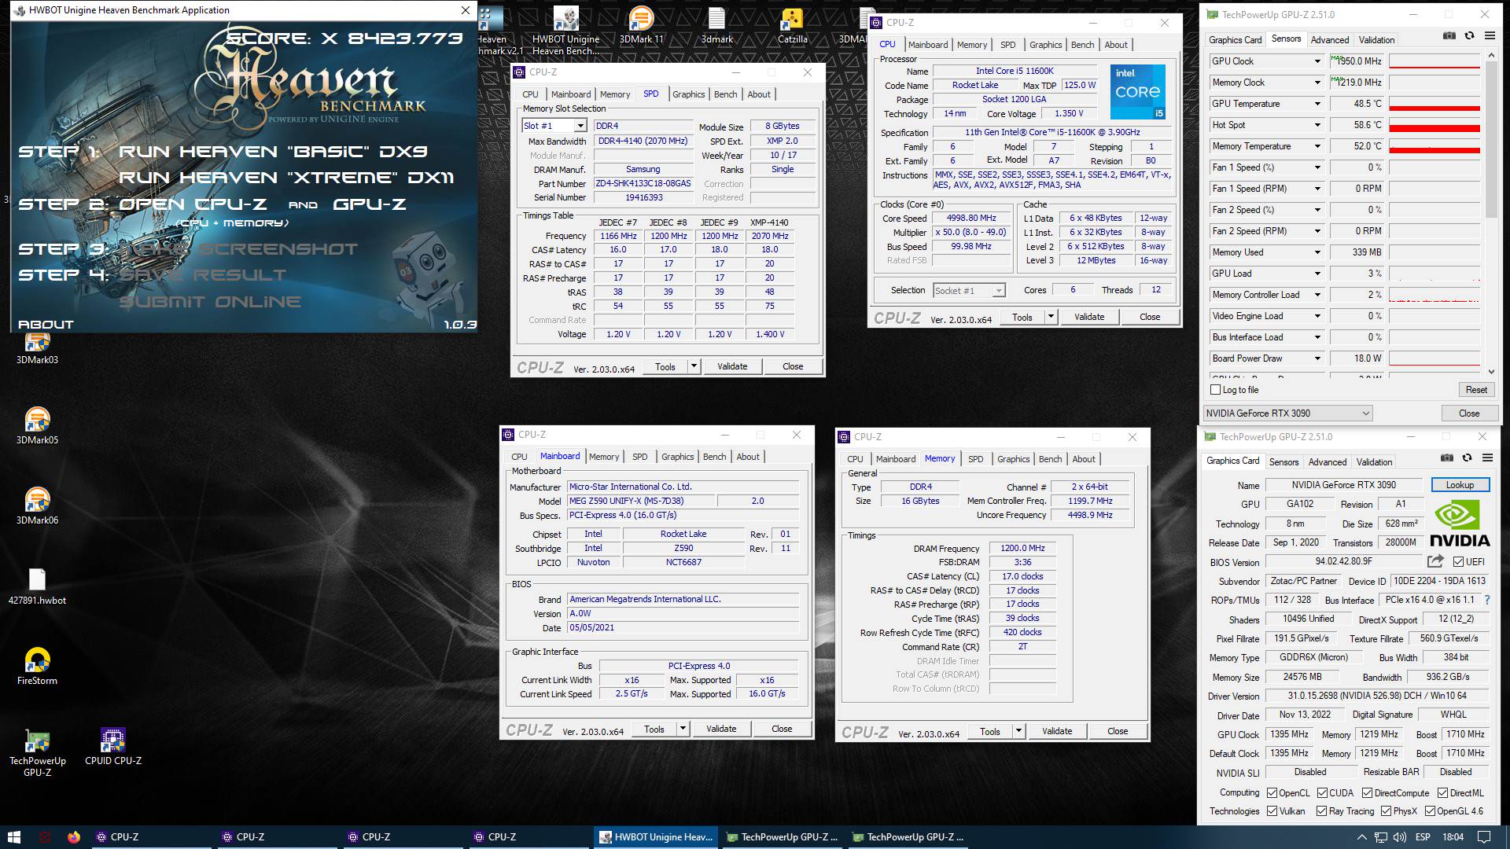The height and width of the screenshot is (849, 1510).
Task: Select the 427891.hwbot file icon
Action: tap(37, 586)
